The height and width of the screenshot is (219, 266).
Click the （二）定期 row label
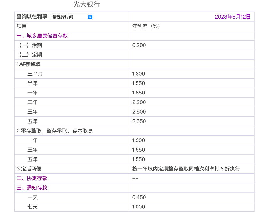pyautogui.click(x=29, y=55)
